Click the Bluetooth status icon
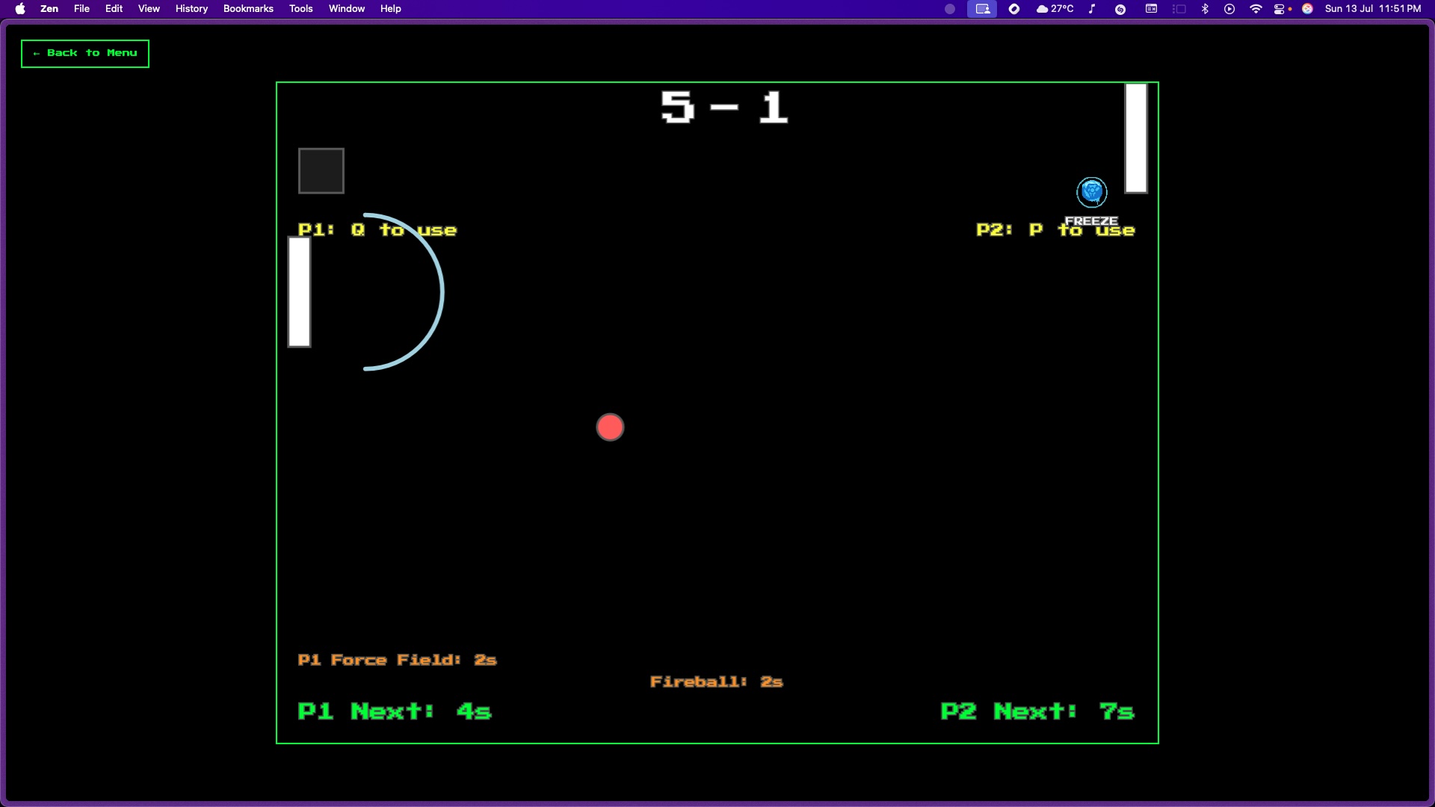 click(x=1205, y=9)
